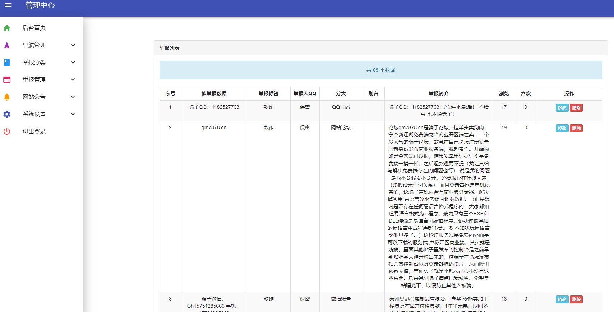Expand the 举报分类 chevron
This screenshot has height=312, width=614.
(x=73, y=62)
